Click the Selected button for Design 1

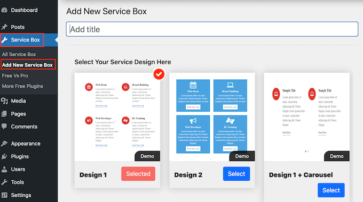pyautogui.click(x=138, y=174)
